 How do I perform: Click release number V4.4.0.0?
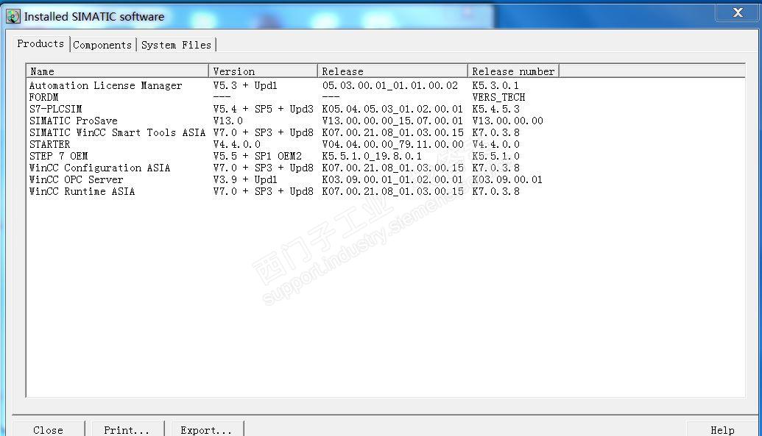coord(495,144)
